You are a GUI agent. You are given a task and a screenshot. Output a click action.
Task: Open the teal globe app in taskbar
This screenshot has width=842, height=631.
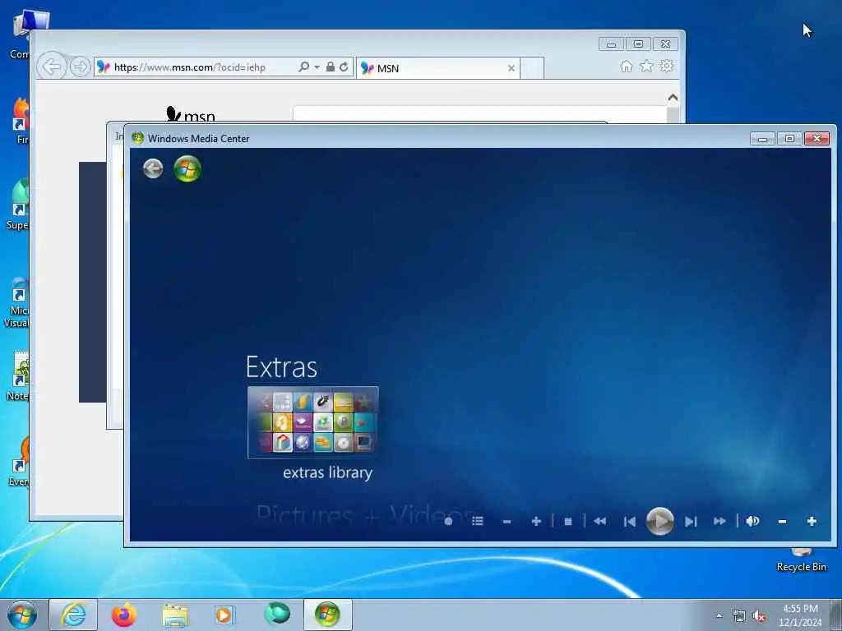point(277,614)
